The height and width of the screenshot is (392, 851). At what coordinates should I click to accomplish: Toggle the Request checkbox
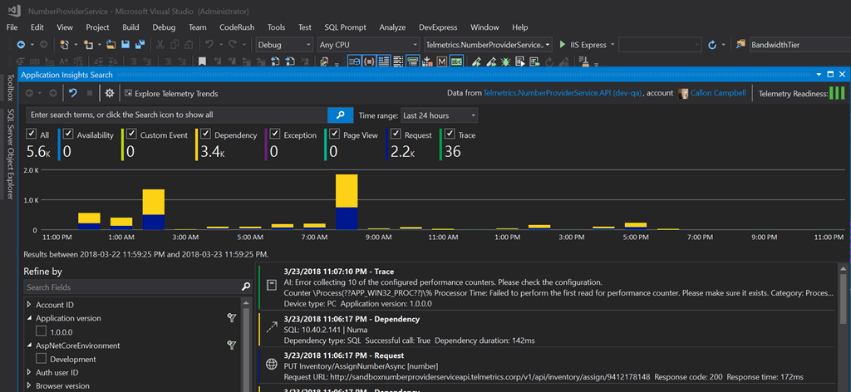pos(396,135)
